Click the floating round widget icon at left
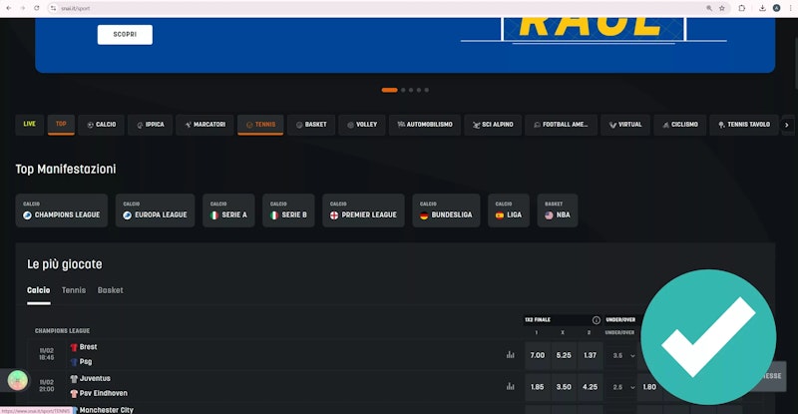Screen dimensions: 798x414 (x=18, y=380)
